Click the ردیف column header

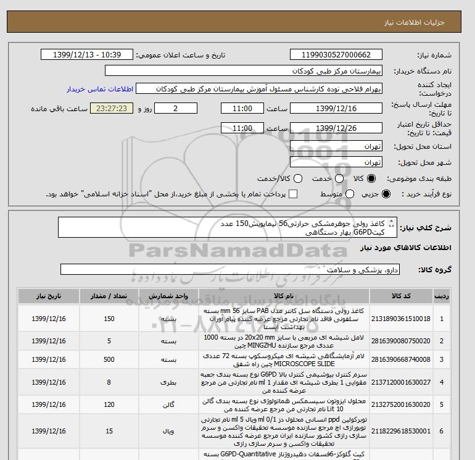pos(442,296)
